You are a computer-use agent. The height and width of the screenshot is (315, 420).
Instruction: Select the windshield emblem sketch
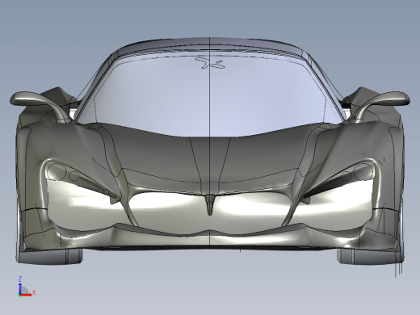(x=210, y=63)
